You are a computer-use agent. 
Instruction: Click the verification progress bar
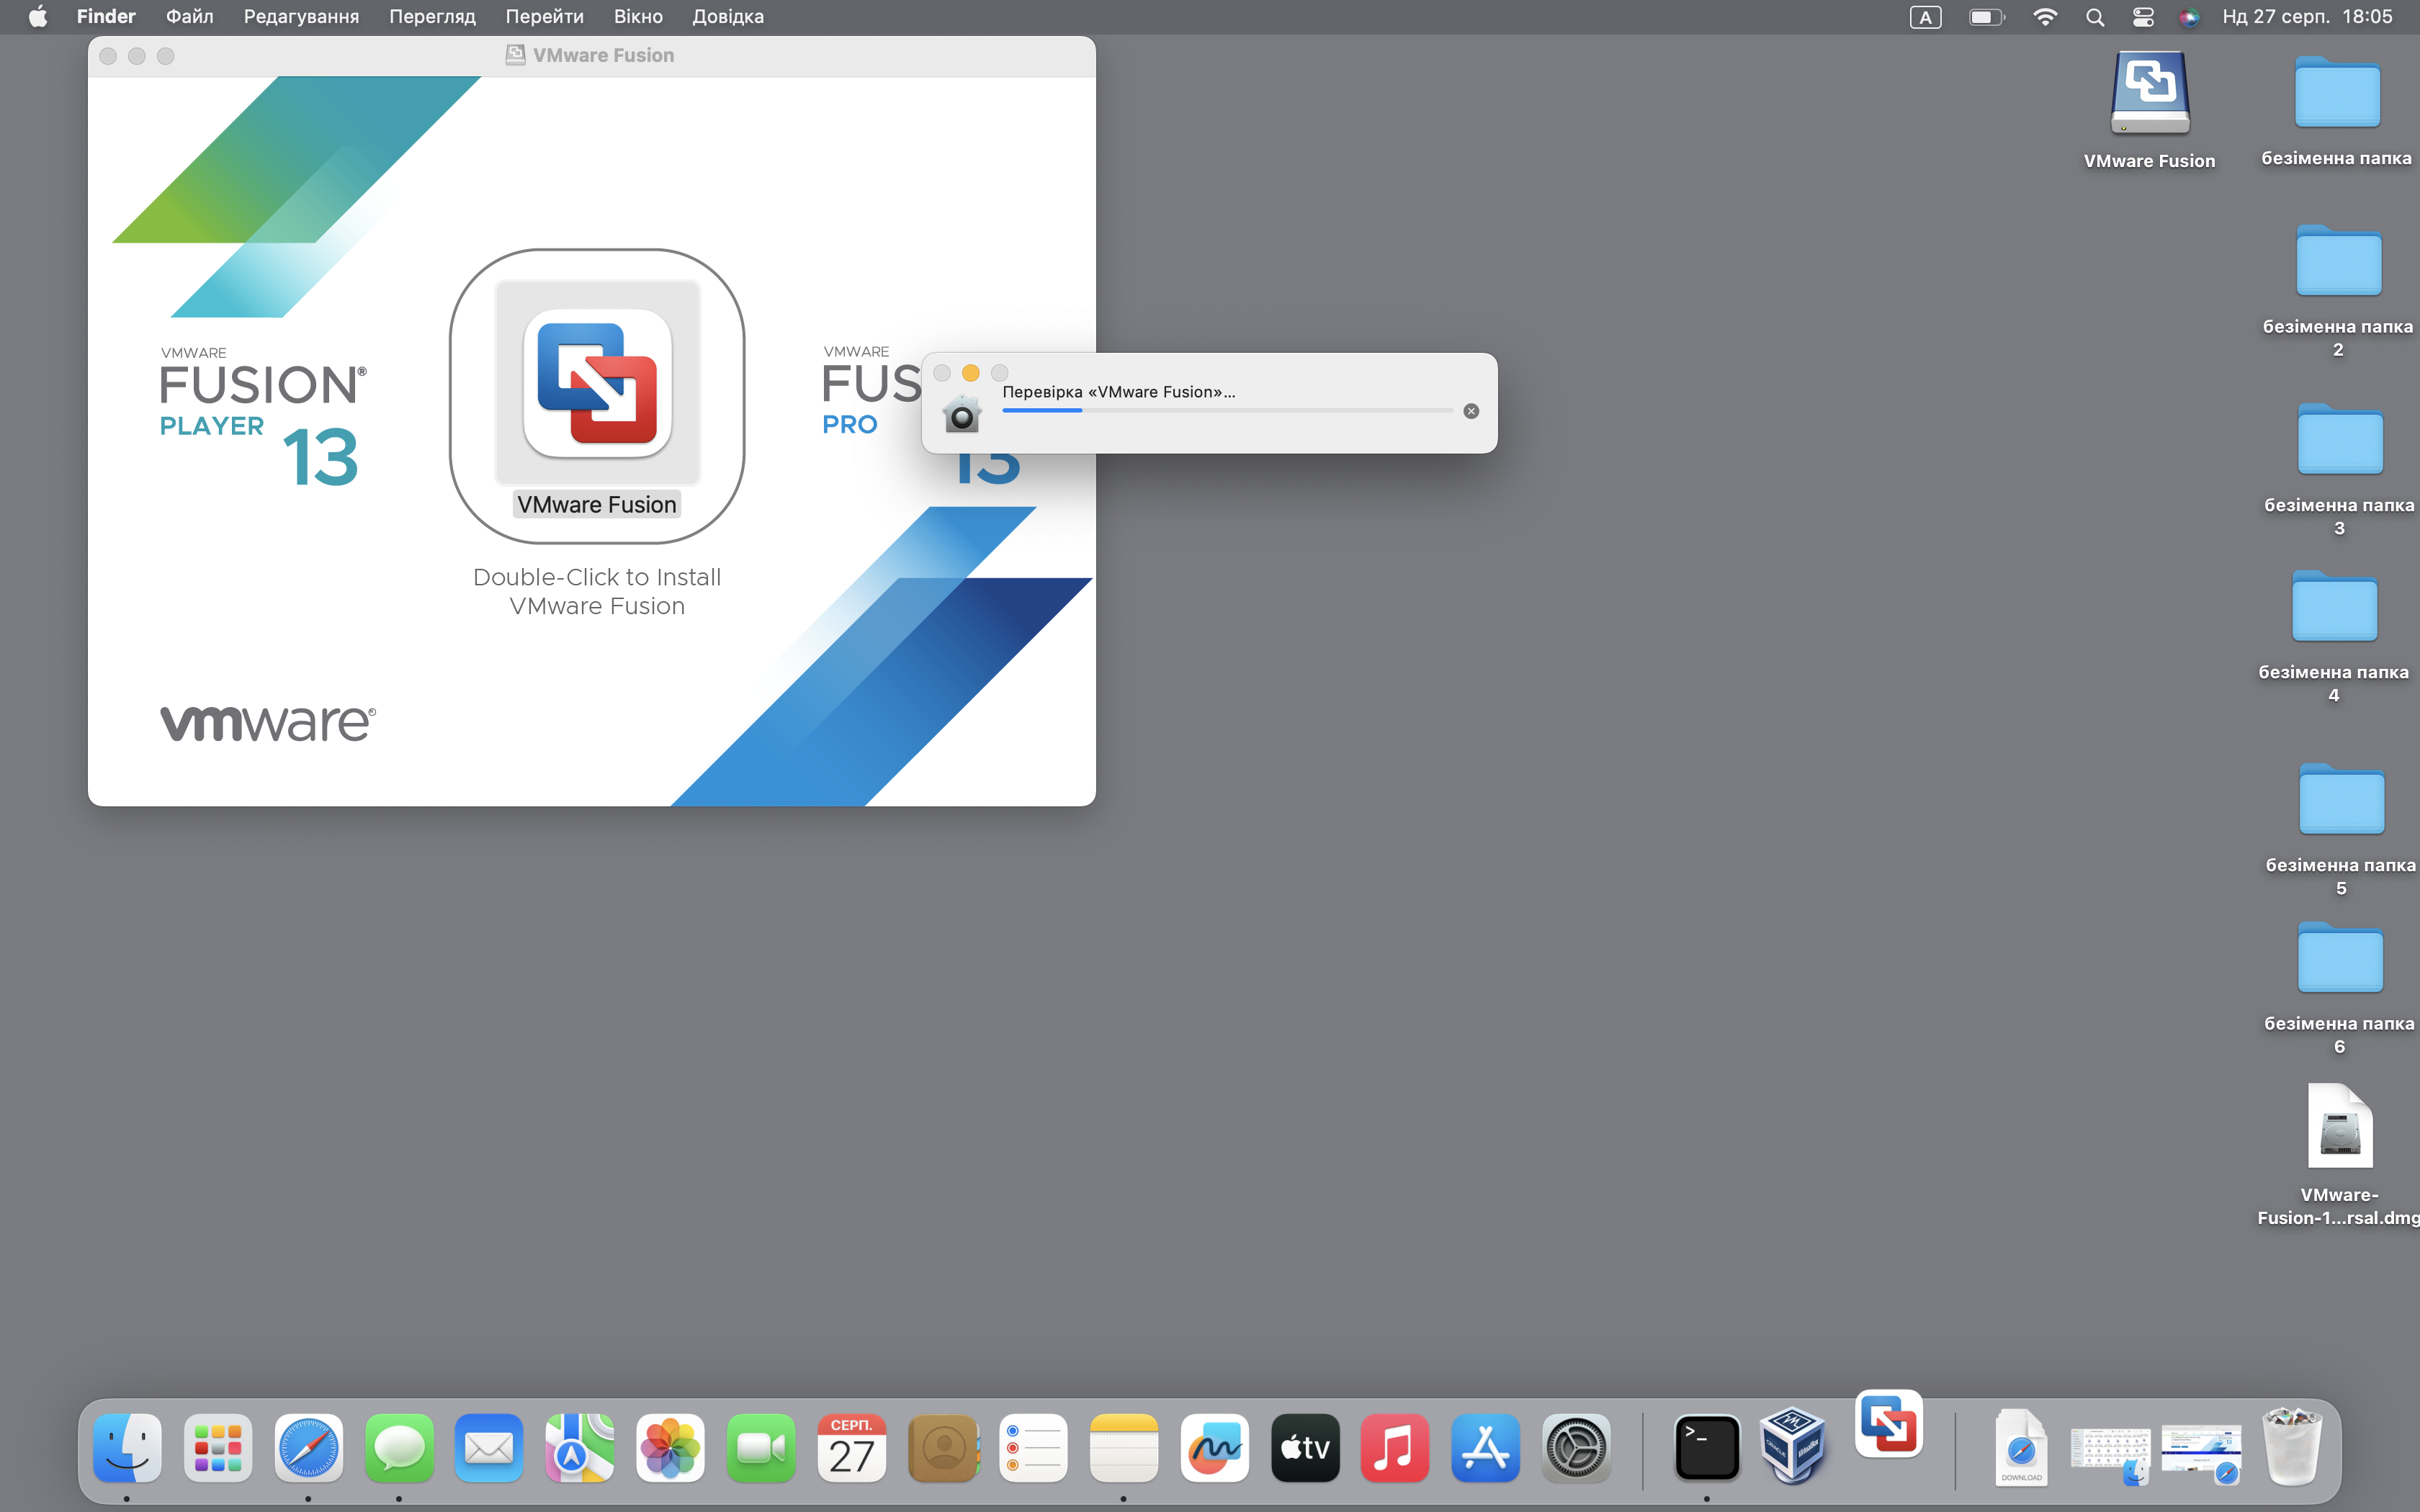click(1227, 410)
